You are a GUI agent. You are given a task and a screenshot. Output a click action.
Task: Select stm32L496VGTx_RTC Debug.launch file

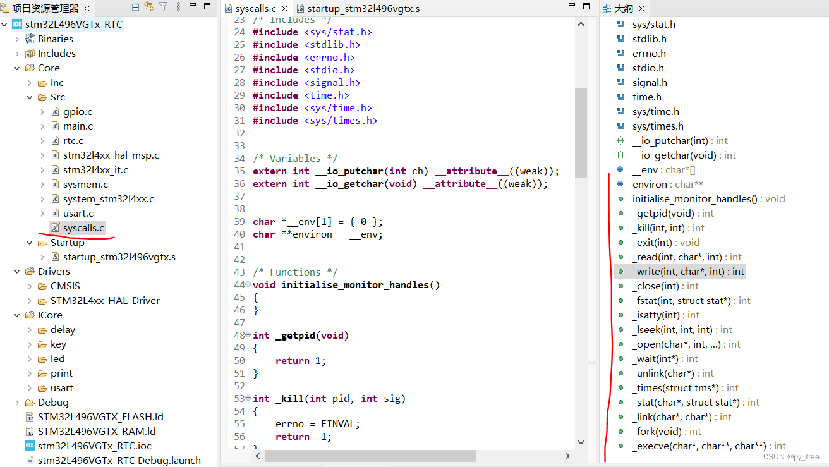tap(119, 461)
